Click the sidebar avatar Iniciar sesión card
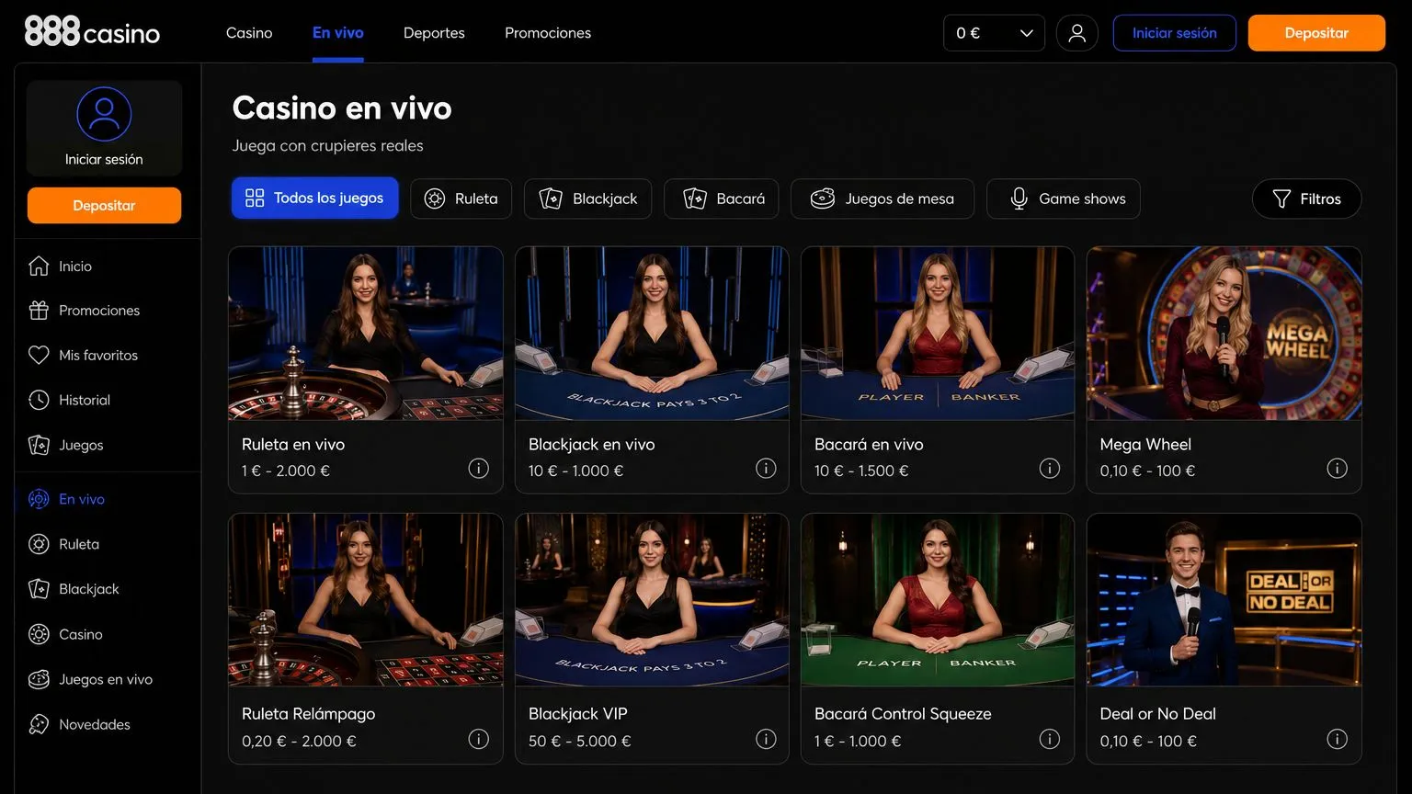Screen dimensions: 1412x794 pyautogui.click(x=104, y=129)
